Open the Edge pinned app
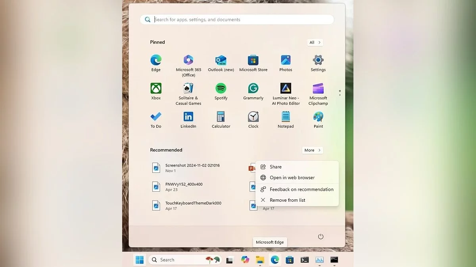The image size is (476, 267). (156, 61)
